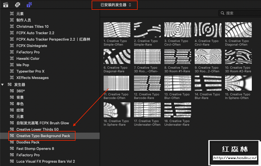Screen dimensions: 261x166
Task: Click the generator icon beside 360°
Action: tap(12, 91)
